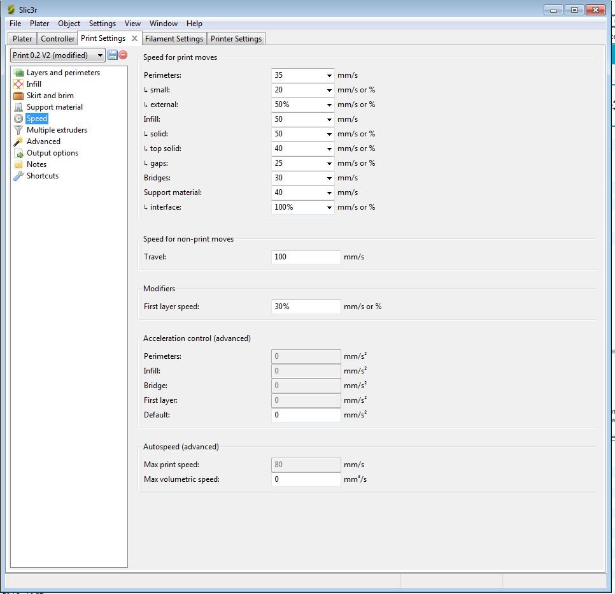
Task: Select Notes page
Action: pyautogui.click(x=36, y=164)
